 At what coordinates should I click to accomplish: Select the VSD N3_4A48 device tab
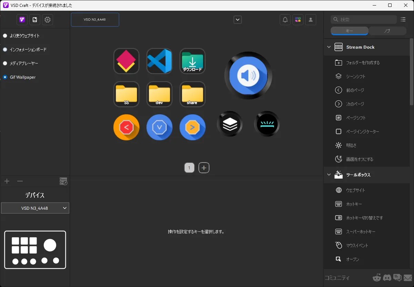coord(95,20)
